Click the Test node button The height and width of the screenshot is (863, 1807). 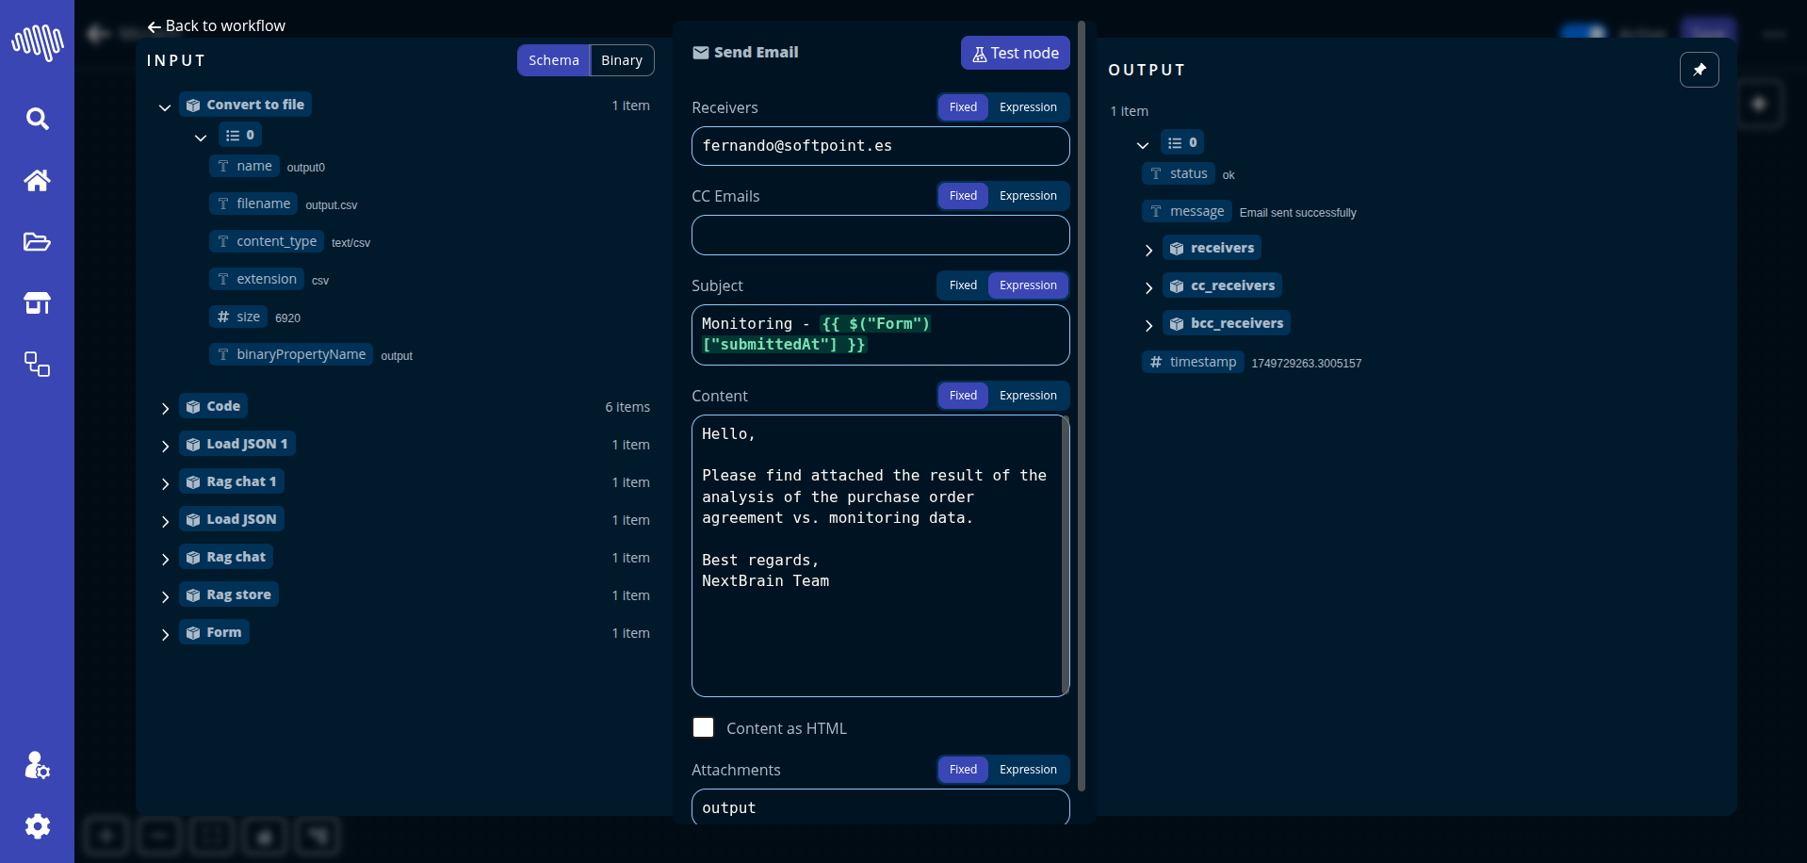coord(1015,54)
